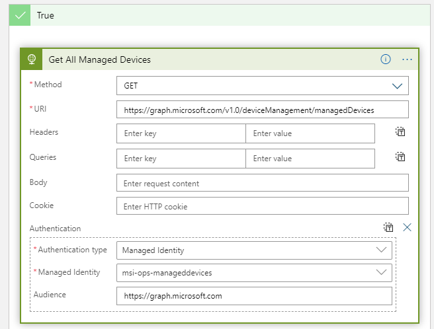
Task: Click the Method field label
Action: 48,85
